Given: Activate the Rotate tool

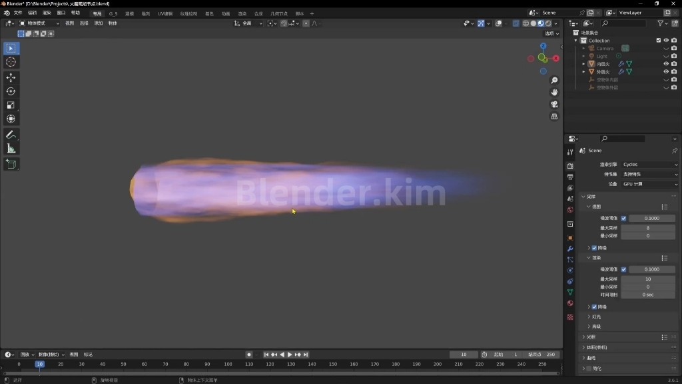Looking at the screenshot, I should (x=11, y=91).
